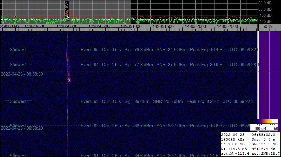
Task: Click 'Peak-Frq: 8.2 Hz' on the Event 93 row
Action: click(203, 101)
